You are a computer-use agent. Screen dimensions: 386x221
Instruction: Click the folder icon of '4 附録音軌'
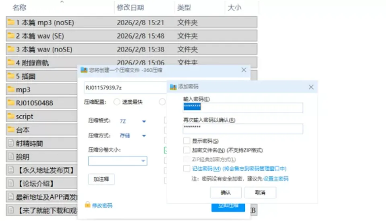coord(11,63)
